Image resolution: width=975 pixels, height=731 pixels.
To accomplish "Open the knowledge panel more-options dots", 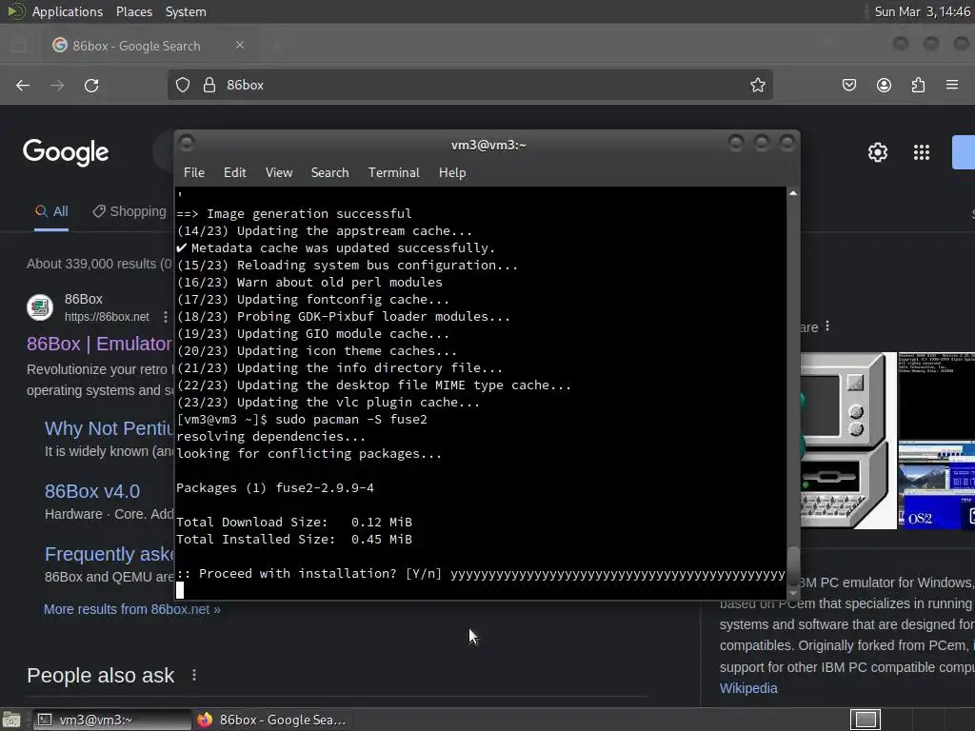I will [x=827, y=326].
